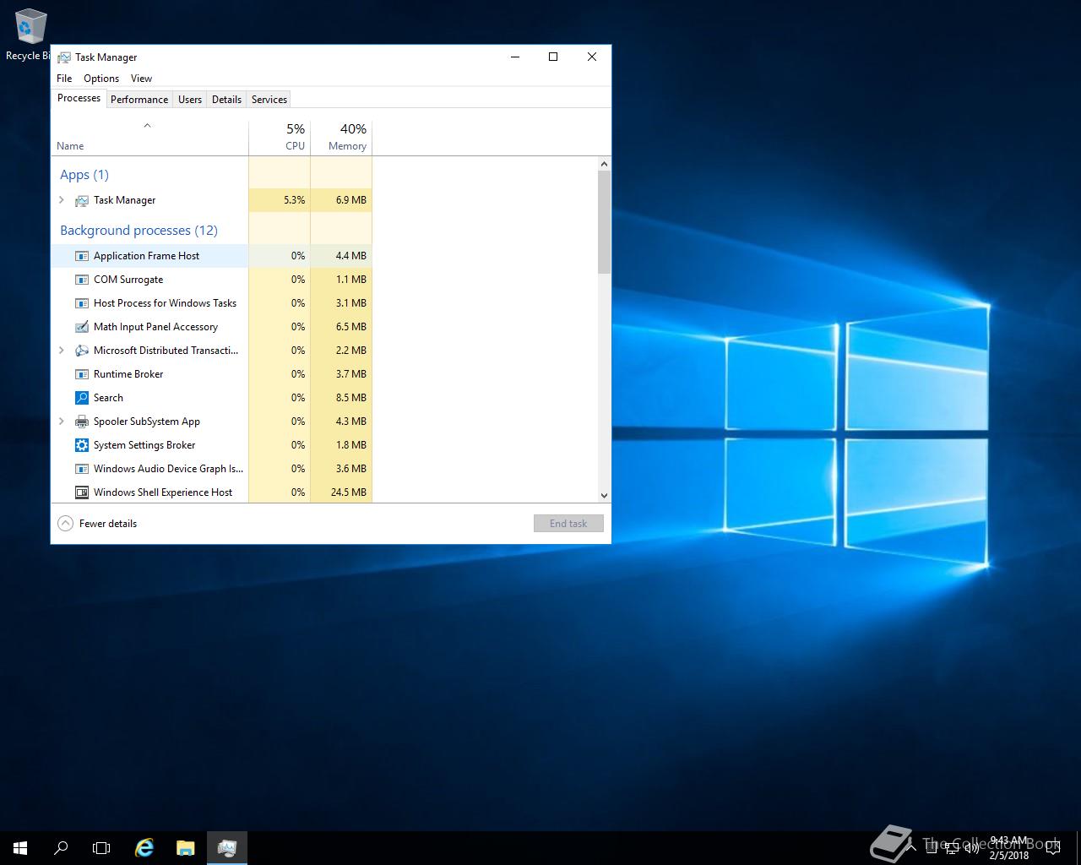The image size is (1081, 865).
Task: Sort by the CPU column header
Action: [280, 138]
